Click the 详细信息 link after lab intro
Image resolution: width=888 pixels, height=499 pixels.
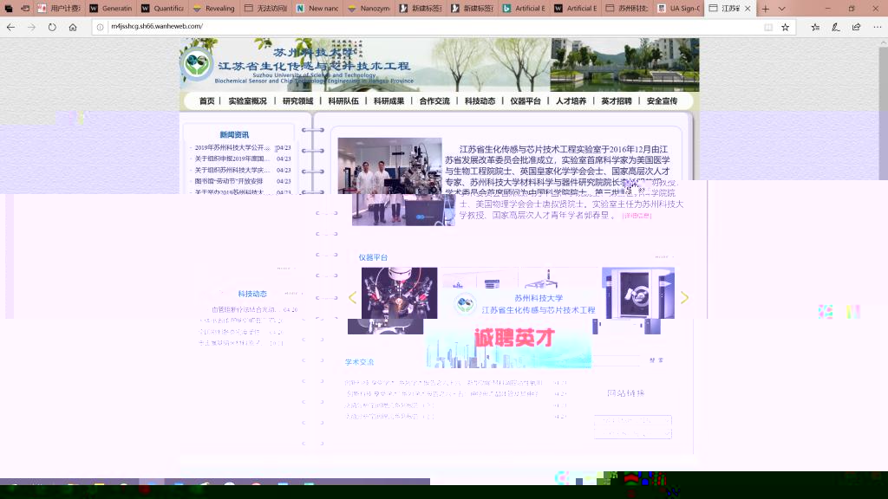click(x=637, y=216)
